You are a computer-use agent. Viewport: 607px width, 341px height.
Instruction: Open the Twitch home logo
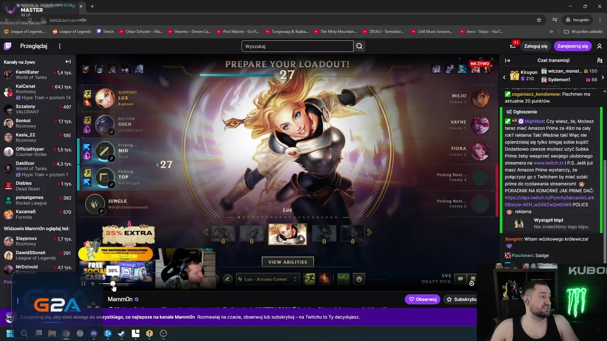(8, 46)
